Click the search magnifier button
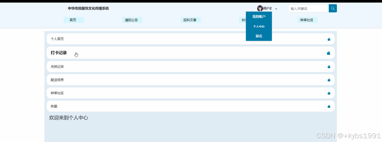Image resolution: width=382 pixels, height=142 pixels. tap(333, 8)
